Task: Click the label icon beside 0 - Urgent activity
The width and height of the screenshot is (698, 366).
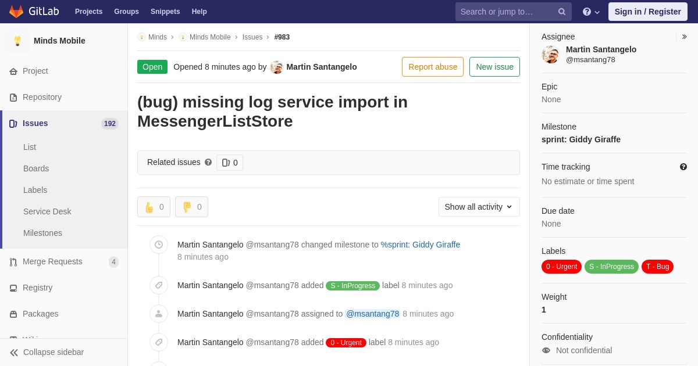Action: pos(159,342)
